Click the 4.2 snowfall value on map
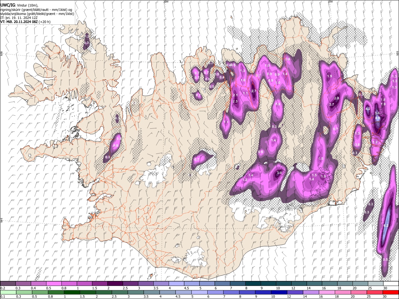The width and height of the screenshot is (399, 299). tap(368, 109)
